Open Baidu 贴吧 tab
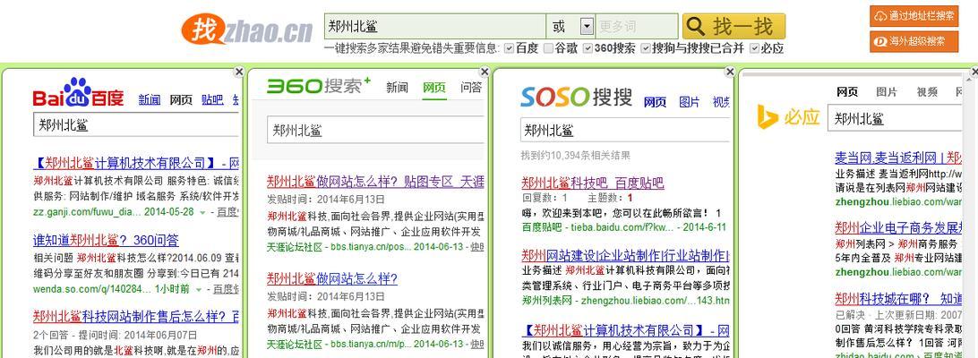Screen dimensions: 978x358 [x=212, y=99]
